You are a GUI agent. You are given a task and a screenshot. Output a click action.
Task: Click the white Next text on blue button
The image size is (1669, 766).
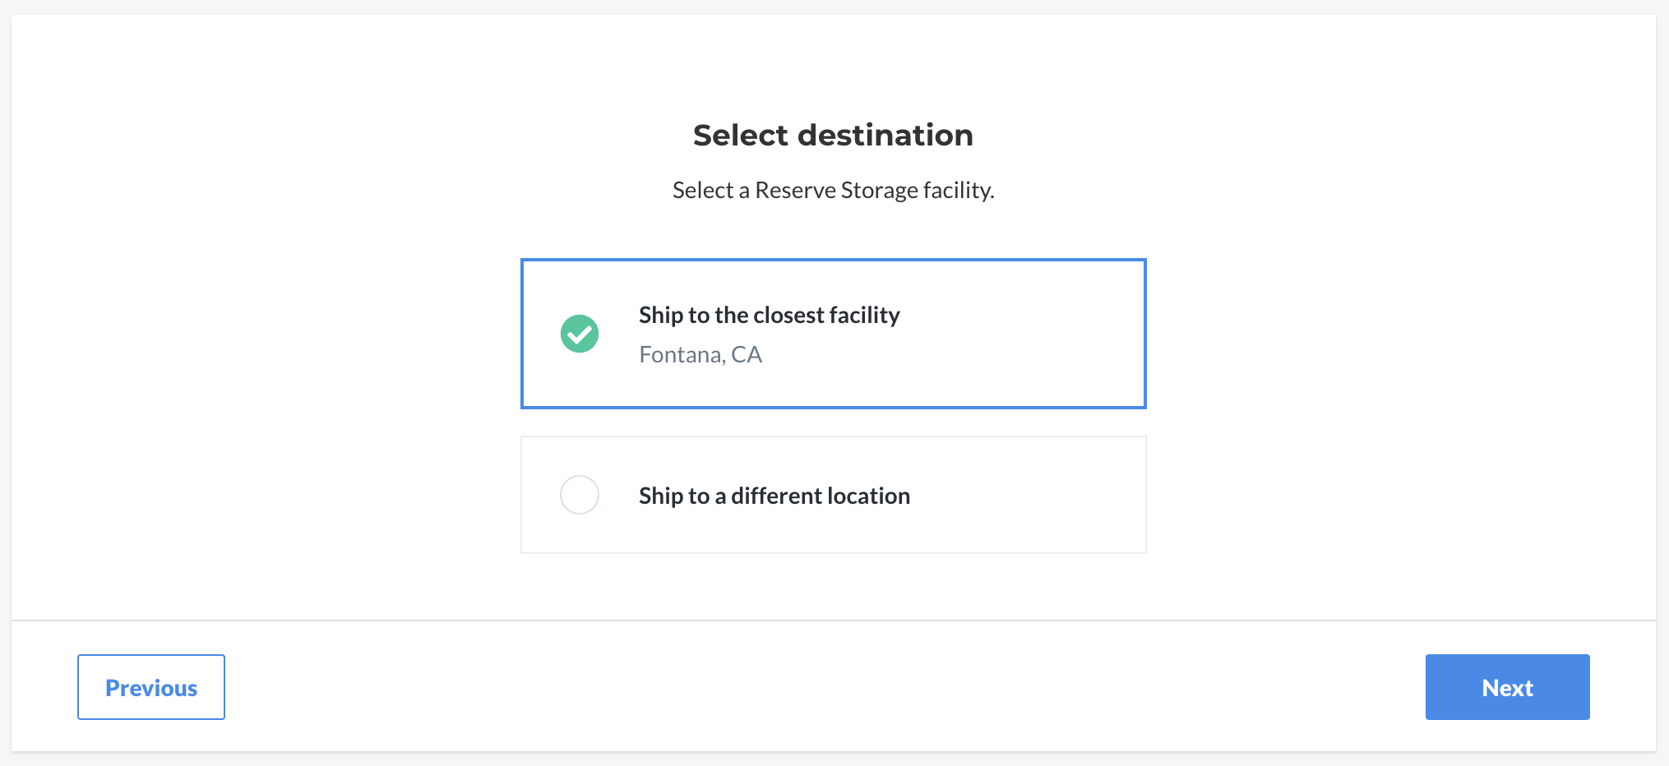pyautogui.click(x=1507, y=688)
